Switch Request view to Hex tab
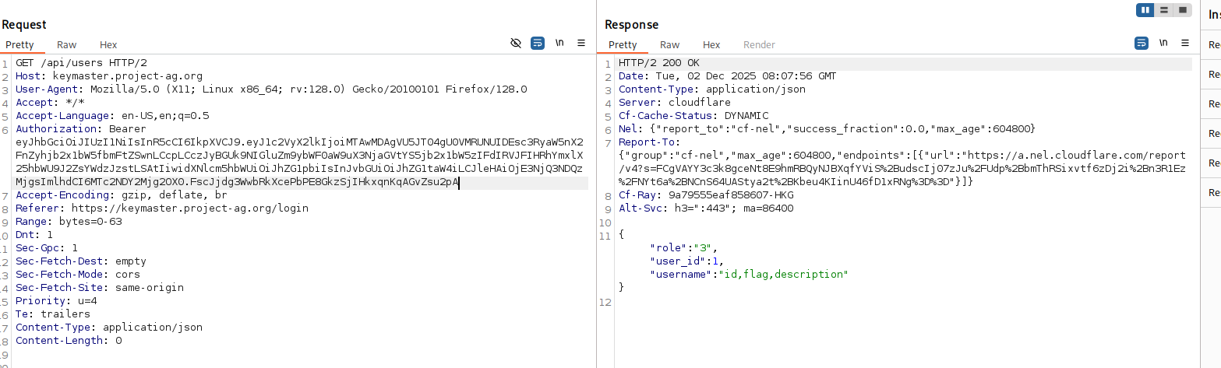The height and width of the screenshot is (368, 1221). tap(108, 45)
